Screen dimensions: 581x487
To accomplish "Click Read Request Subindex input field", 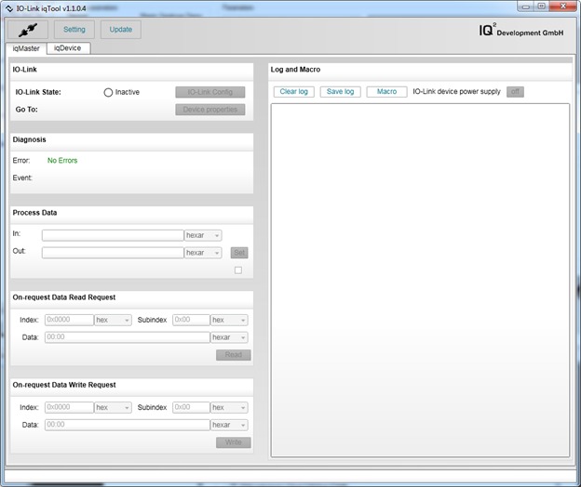I will (x=191, y=320).
